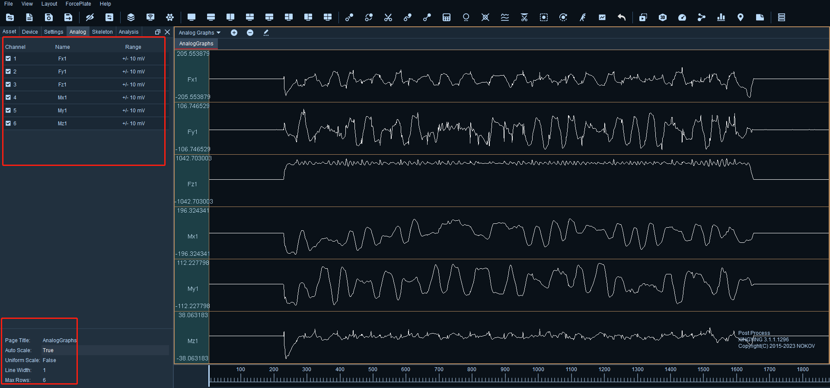Click the Name column header

point(63,47)
